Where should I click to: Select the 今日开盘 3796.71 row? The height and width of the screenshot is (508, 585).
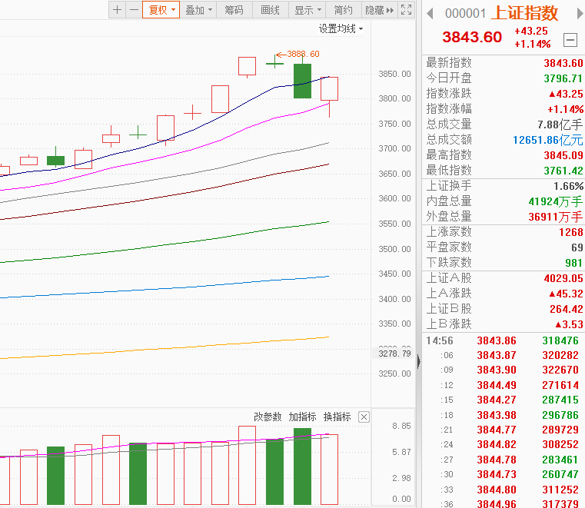pyautogui.click(x=504, y=78)
